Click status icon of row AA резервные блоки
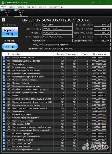 pos(4,77)
